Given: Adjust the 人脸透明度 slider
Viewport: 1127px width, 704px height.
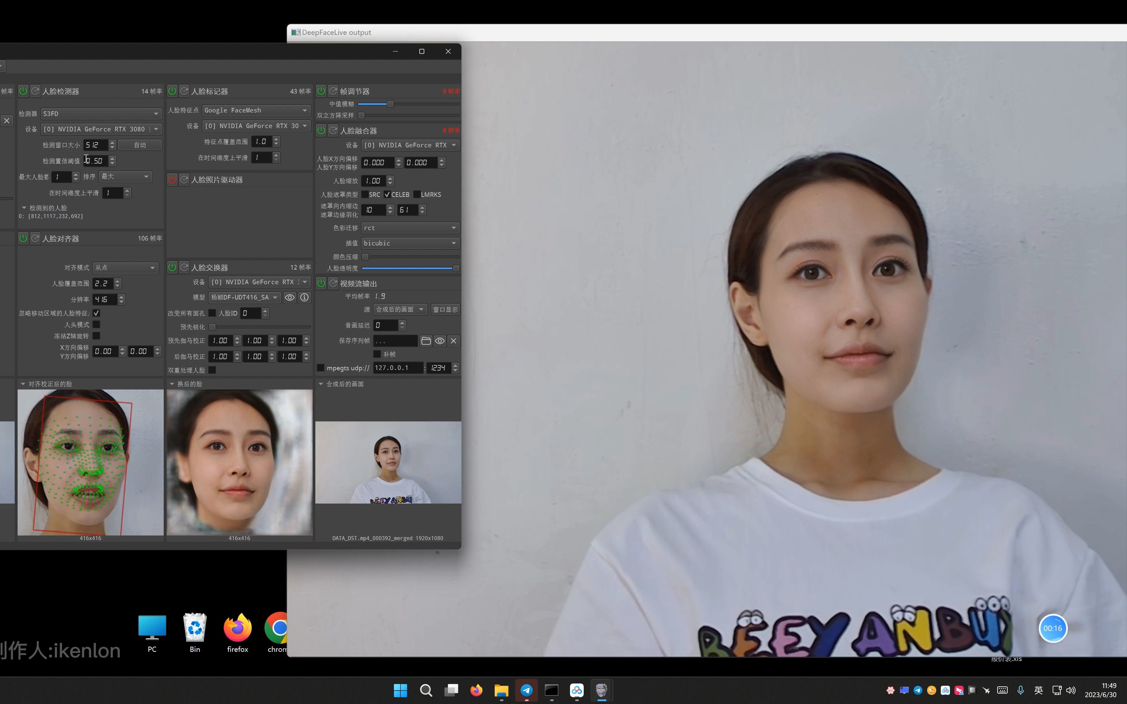Looking at the screenshot, I should (x=411, y=268).
